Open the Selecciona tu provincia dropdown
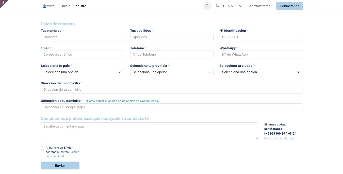The image size is (343, 174). coord(172,72)
